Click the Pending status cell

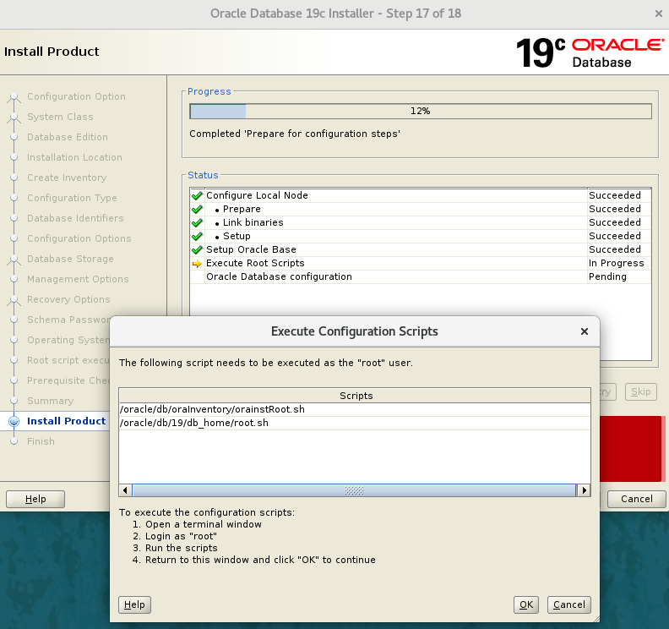tap(618, 276)
